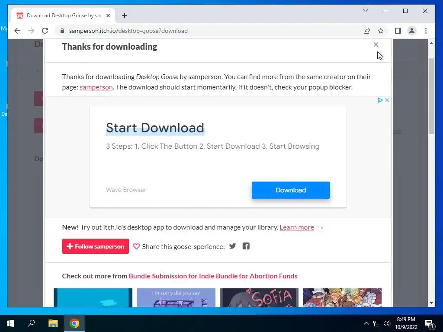Open the 'i'm sorry did you say' thumbnail
The height and width of the screenshot is (332, 443).
[x=176, y=297]
